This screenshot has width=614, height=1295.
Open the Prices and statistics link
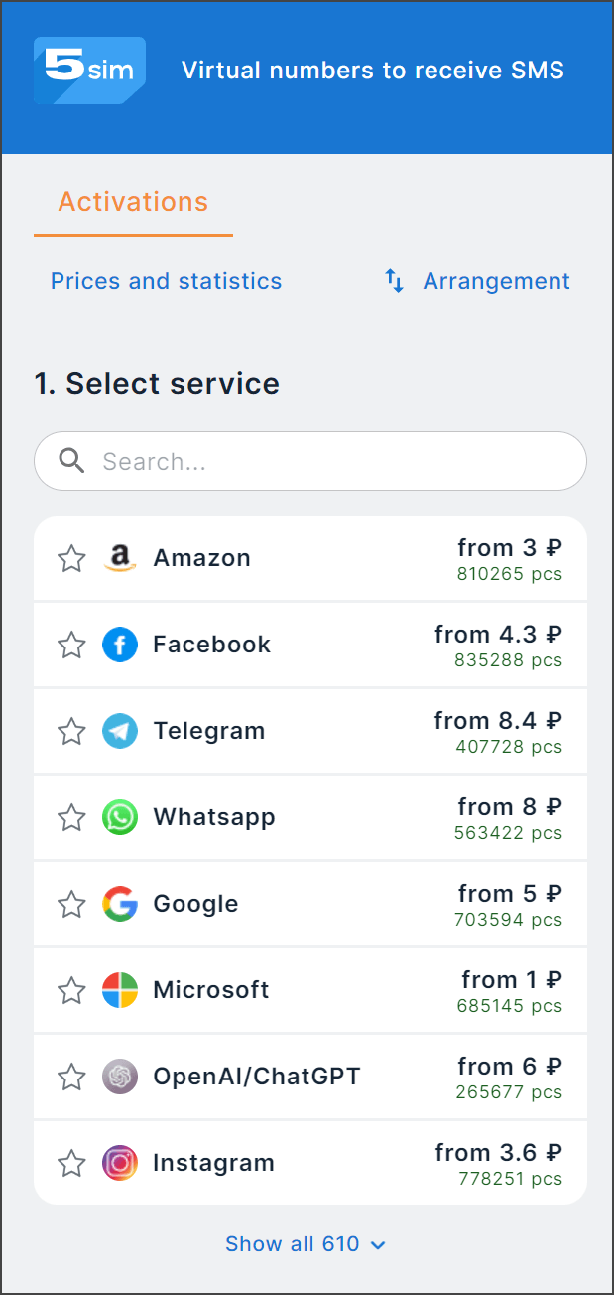click(166, 282)
